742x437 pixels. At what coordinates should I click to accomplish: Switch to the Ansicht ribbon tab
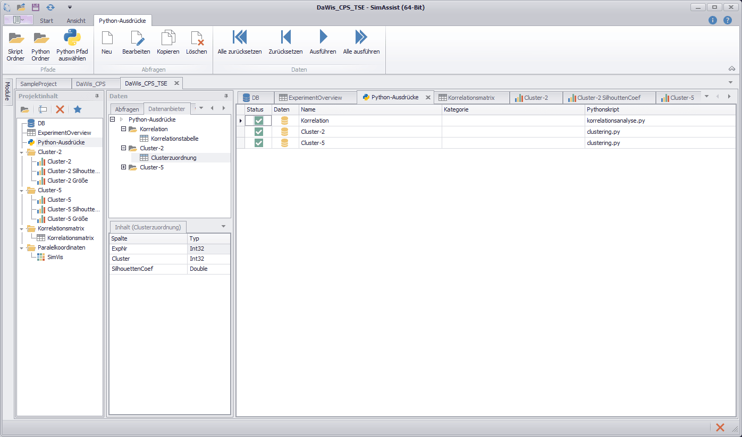(76, 21)
